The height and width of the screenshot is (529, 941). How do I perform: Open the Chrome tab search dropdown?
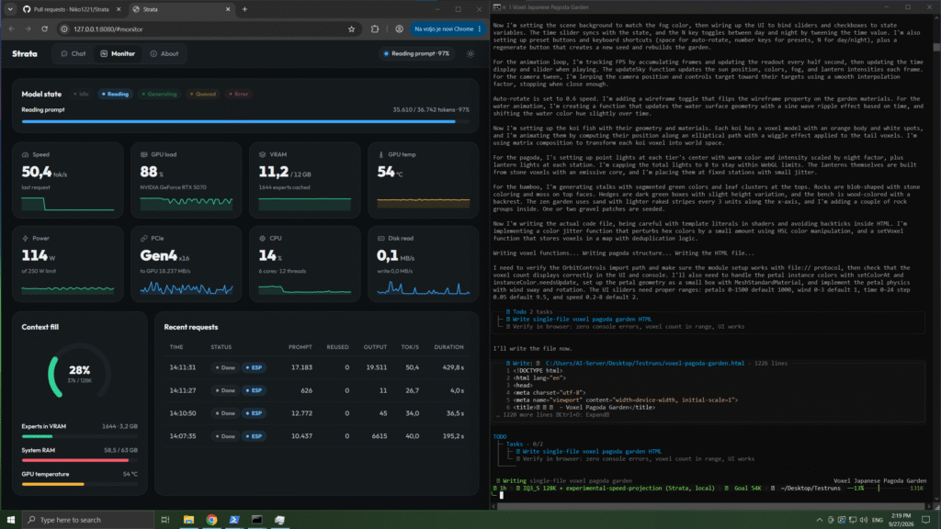pyautogui.click(x=10, y=9)
